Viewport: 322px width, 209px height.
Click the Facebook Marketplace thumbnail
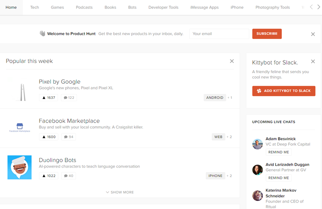pos(19,128)
